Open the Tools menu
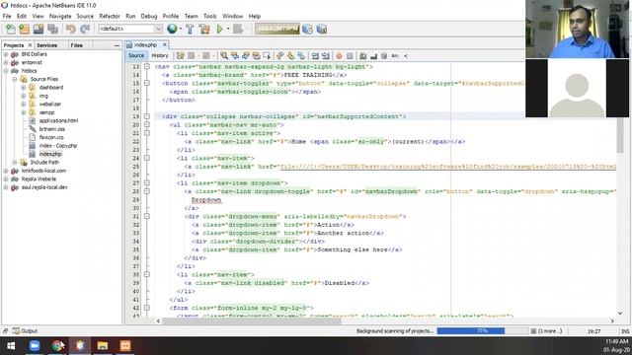Screen dimensions: 632x355 click(210, 16)
